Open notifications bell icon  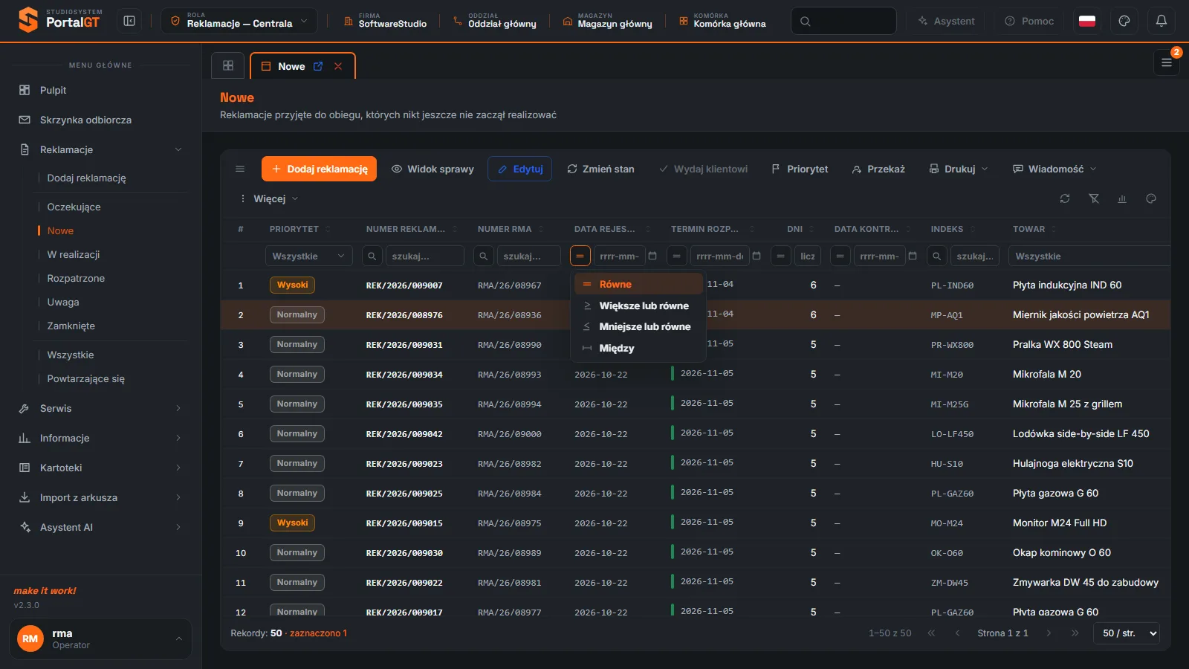(1162, 21)
